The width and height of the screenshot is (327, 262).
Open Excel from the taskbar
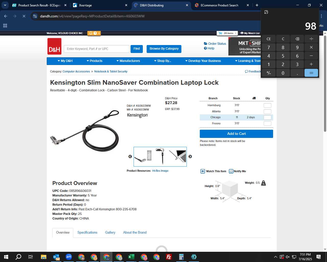pos(131,257)
